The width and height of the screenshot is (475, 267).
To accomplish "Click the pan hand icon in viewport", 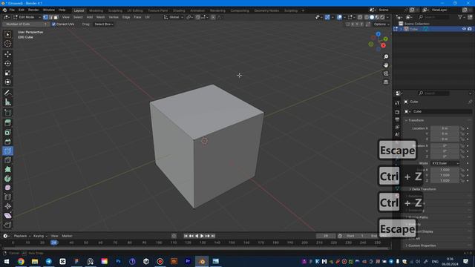I will pyautogui.click(x=386, y=65).
